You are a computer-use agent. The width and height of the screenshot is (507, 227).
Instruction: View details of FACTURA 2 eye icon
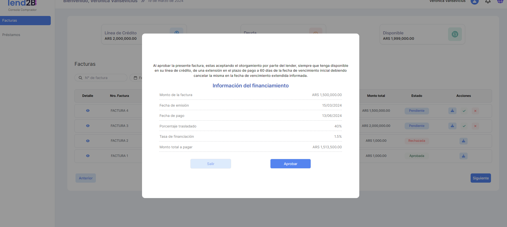88,141
